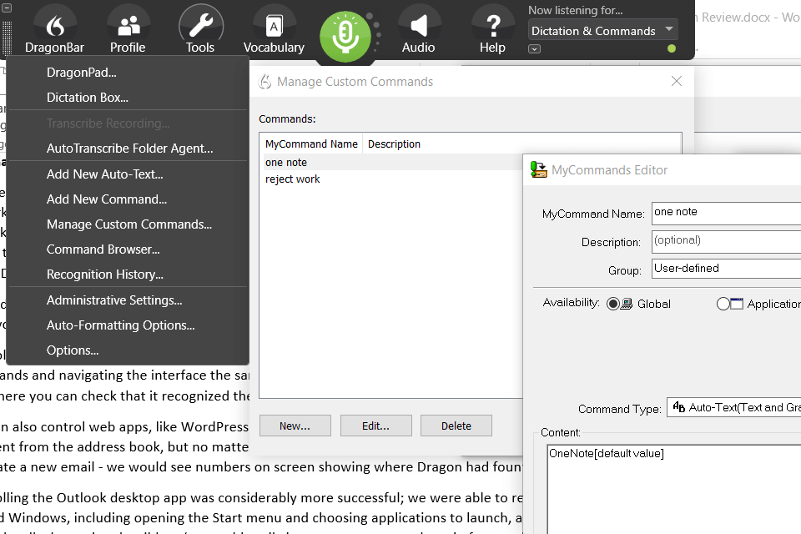Image resolution: width=801 pixels, height=534 pixels.
Task: Click the Profile icon on the DragonBar
Action: coord(127,25)
